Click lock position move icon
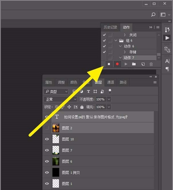173x190 pixels. tap(69, 107)
